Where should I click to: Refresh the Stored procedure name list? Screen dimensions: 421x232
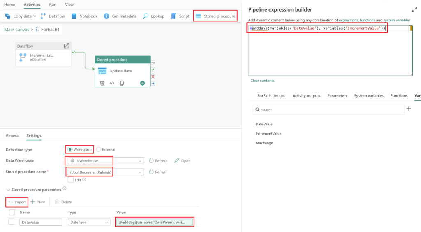[158, 172]
